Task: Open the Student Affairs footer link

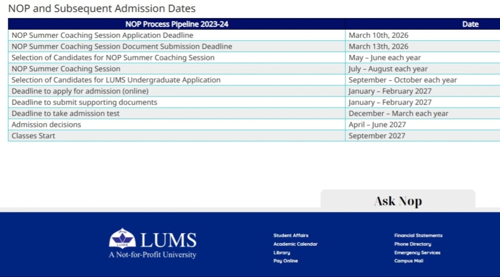Action: click(x=291, y=235)
